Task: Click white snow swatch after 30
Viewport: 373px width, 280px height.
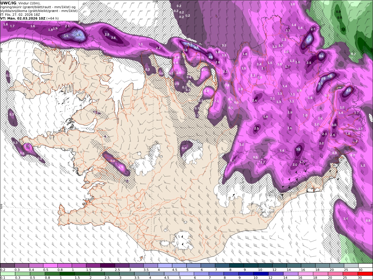Action: [x=365, y=266]
